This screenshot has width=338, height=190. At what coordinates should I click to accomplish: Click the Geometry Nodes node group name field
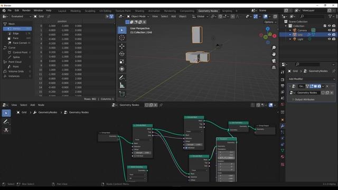(308, 93)
